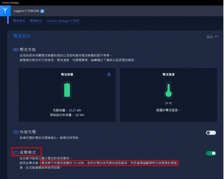Click the green battery capacity icon
Viewport: 224px width, 179px height.
point(67,90)
